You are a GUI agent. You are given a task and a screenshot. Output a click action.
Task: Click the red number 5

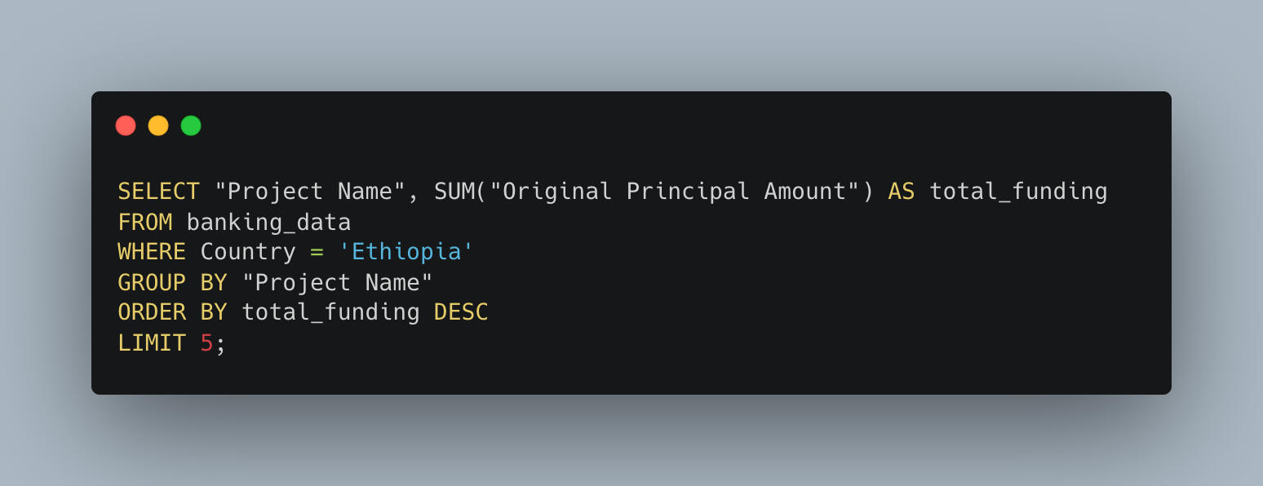206,343
